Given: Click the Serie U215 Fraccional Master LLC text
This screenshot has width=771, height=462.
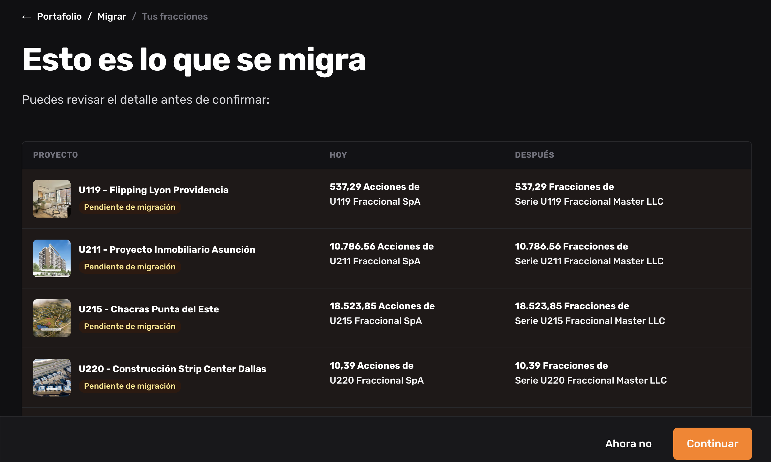Looking at the screenshot, I should tap(590, 321).
